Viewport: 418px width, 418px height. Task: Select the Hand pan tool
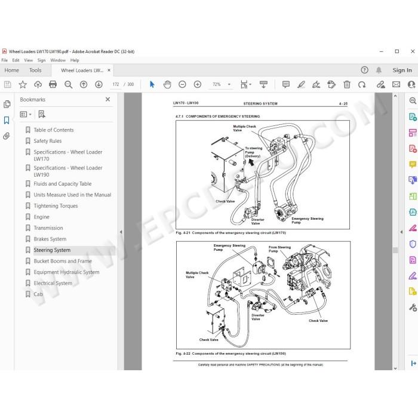[167, 85]
